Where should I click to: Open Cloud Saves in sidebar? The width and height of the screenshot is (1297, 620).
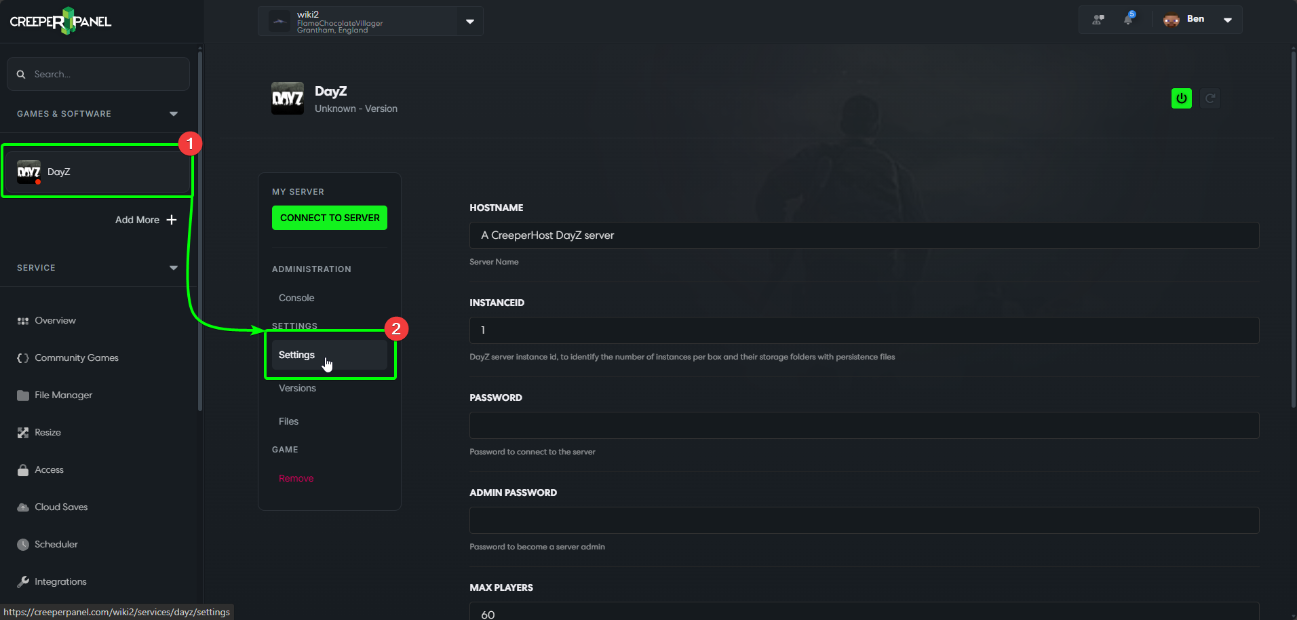pos(61,507)
